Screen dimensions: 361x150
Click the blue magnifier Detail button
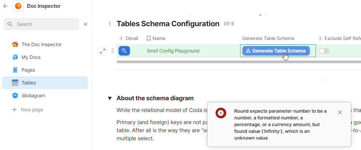click(124, 51)
